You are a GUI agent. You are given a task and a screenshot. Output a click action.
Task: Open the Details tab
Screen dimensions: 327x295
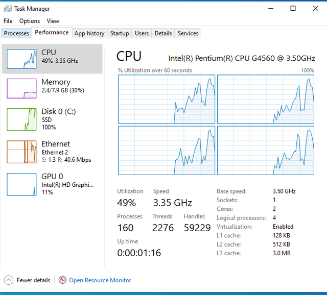[163, 33]
